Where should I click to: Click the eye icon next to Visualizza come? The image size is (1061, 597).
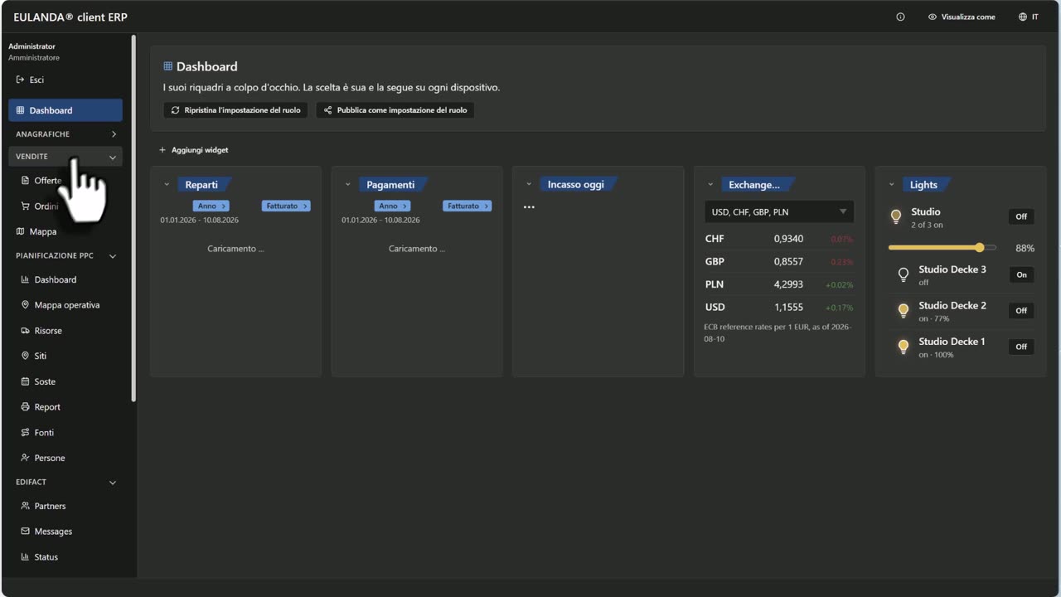pos(933,17)
